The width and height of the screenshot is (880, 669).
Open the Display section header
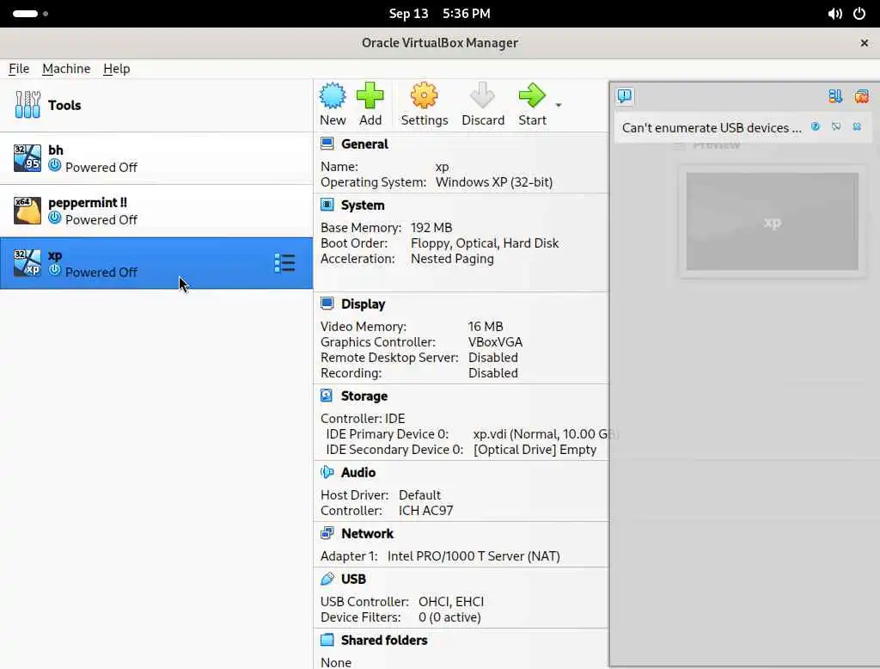tap(364, 304)
